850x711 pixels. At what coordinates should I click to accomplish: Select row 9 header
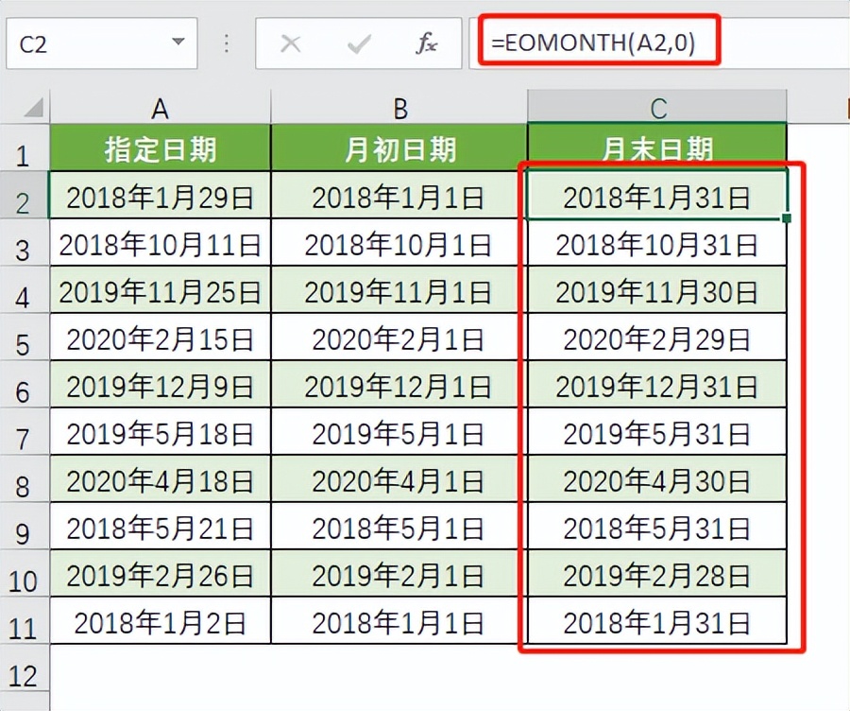pyautogui.click(x=25, y=526)
